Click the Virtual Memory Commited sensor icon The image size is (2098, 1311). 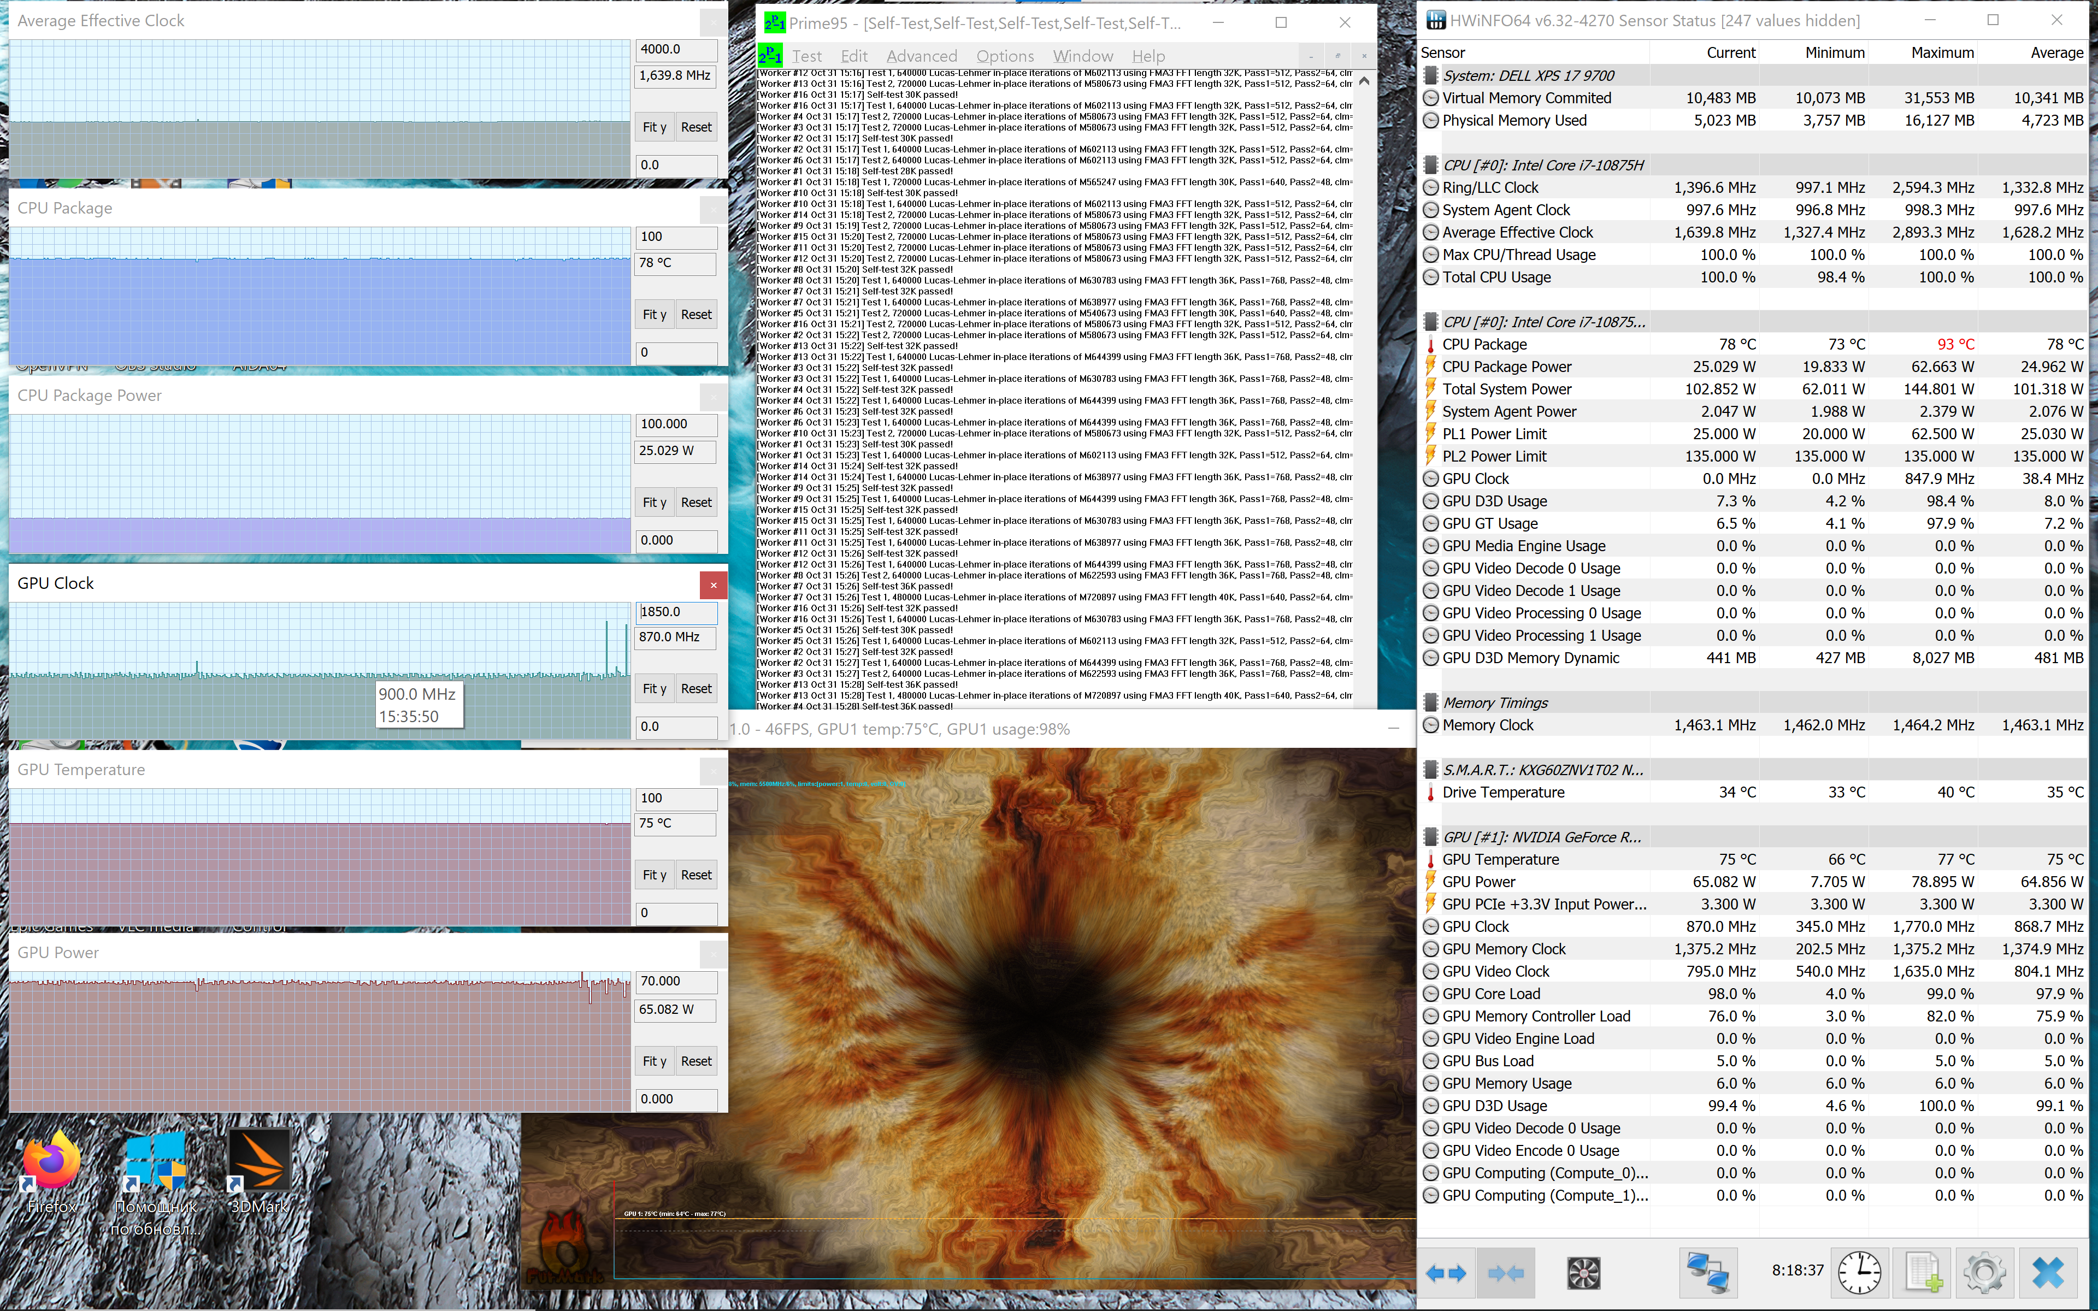click(1430, 98)
